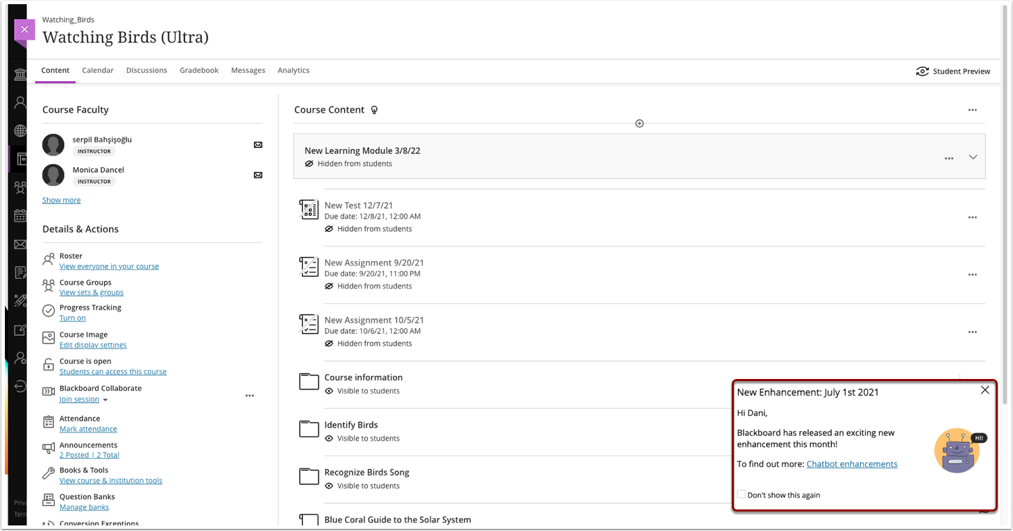Toggle visibility of New Test 12/7/21
This screenshot has width=1013, height=531.
tap(368, 229)
